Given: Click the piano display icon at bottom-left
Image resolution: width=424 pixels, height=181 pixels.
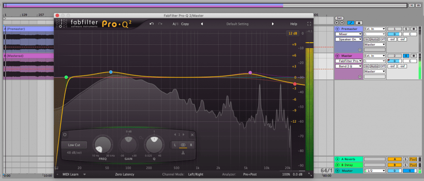Looking at the screenshot, I should [x=57, y=168].
